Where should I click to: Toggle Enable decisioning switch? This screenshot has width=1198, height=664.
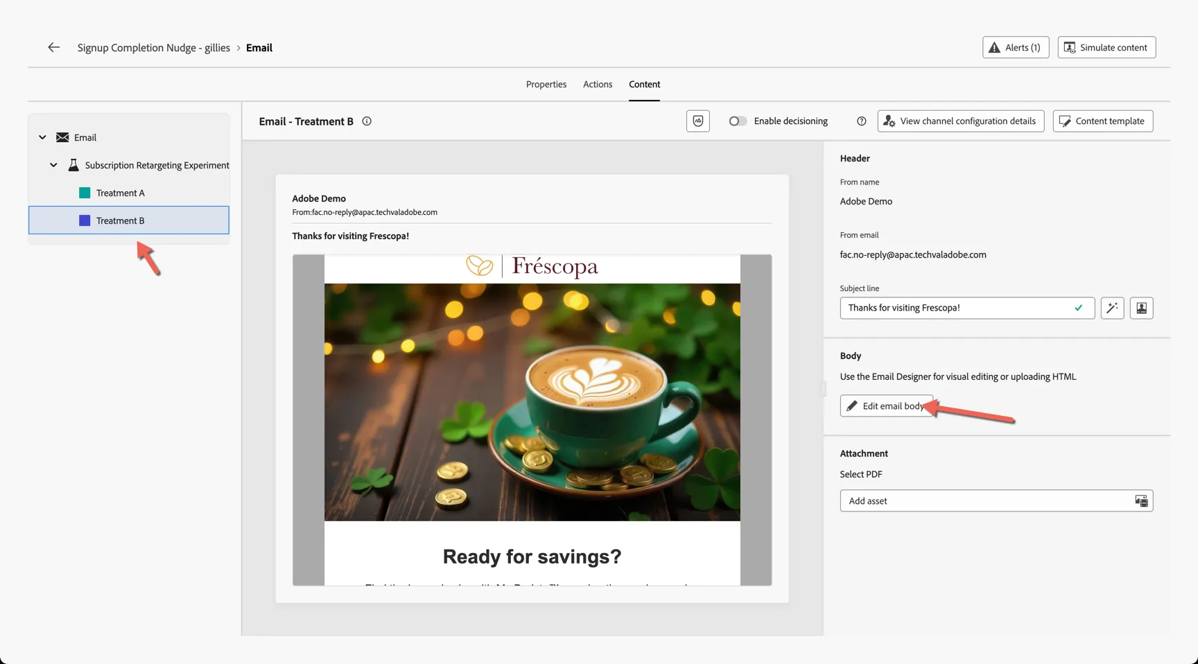click(x=738, y=121)
